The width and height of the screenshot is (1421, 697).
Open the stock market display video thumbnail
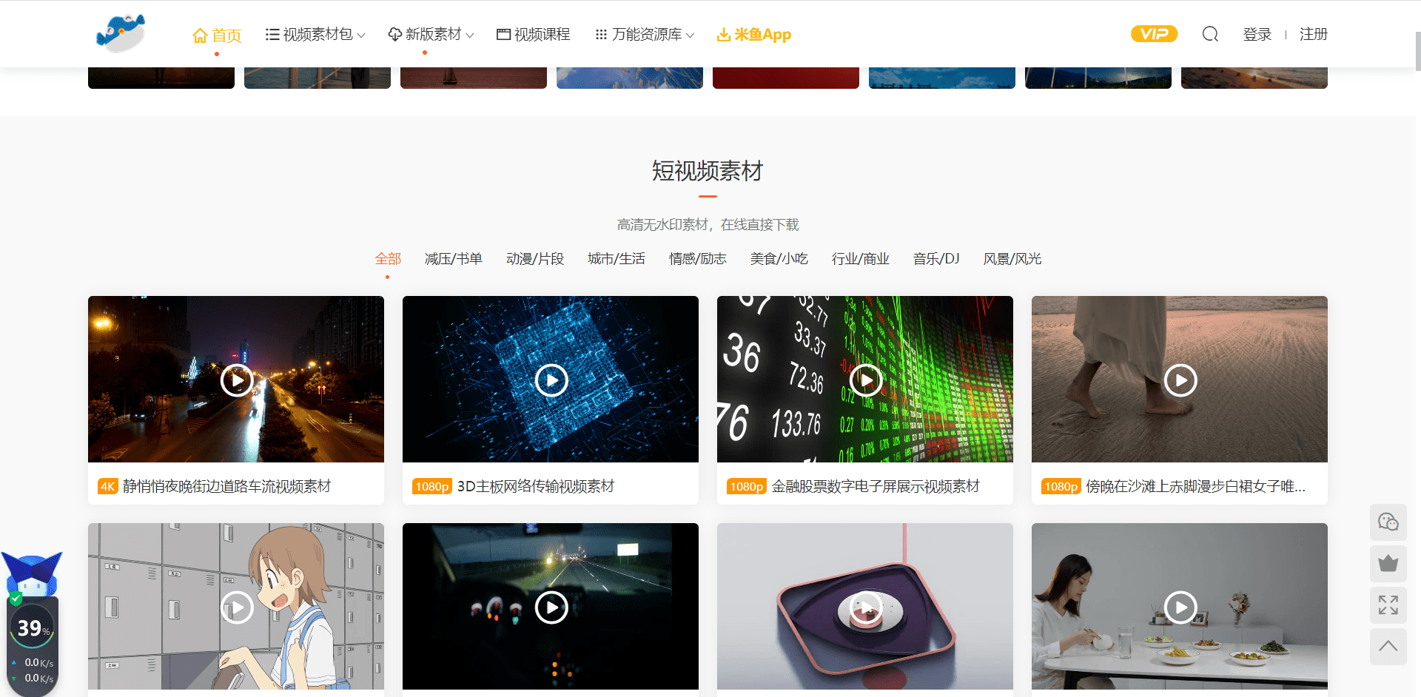865,380
